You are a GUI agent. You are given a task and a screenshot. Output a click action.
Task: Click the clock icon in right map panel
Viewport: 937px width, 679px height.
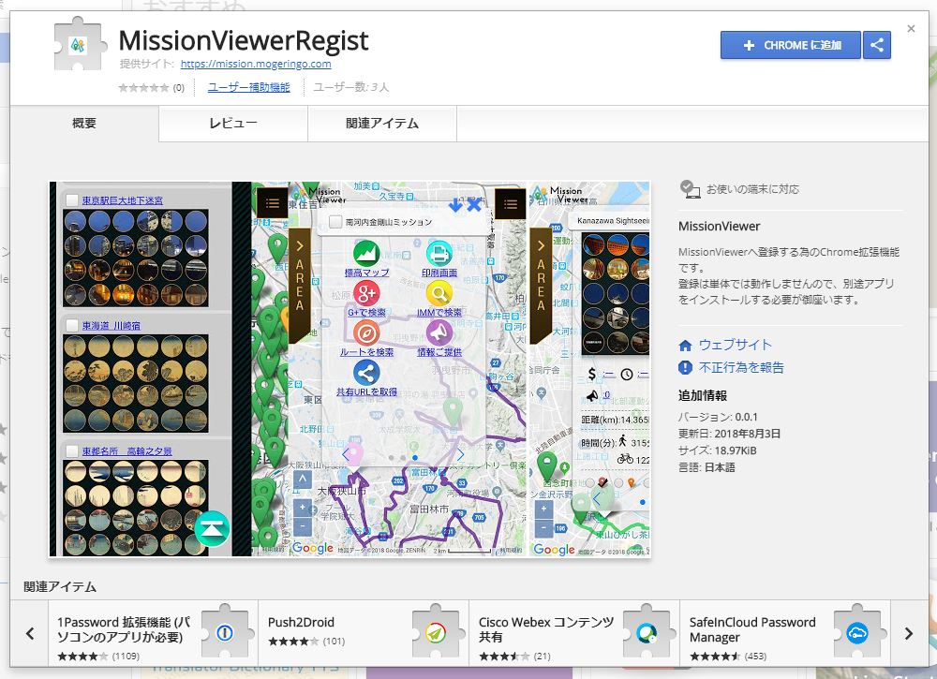point(626,375)
